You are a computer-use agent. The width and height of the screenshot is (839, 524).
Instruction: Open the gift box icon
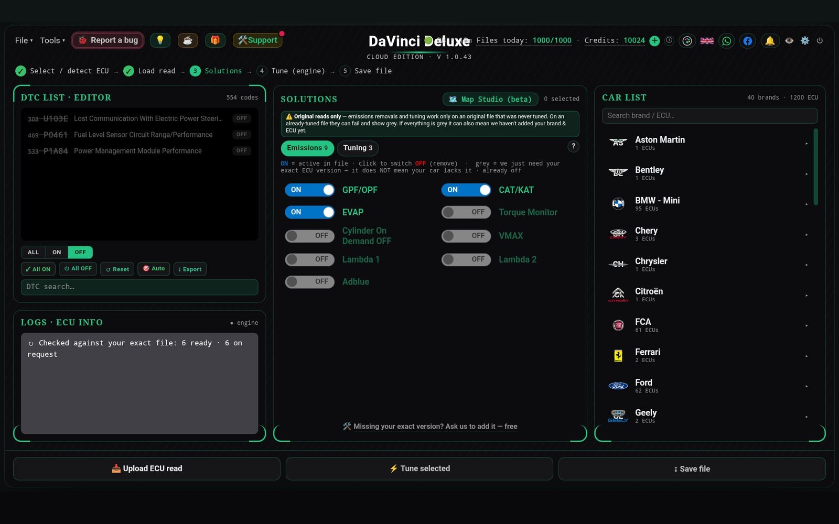[x=215, y=40]
